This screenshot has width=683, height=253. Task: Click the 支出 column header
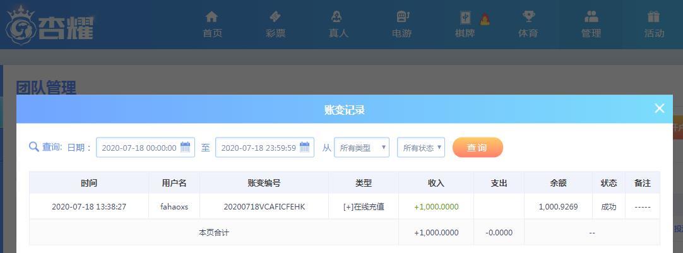[499, 184]
